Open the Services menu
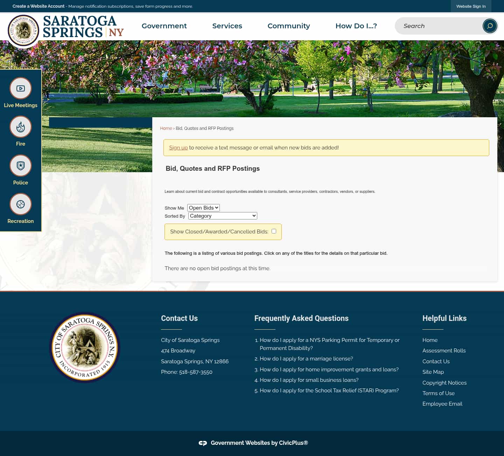 point(227,26)
